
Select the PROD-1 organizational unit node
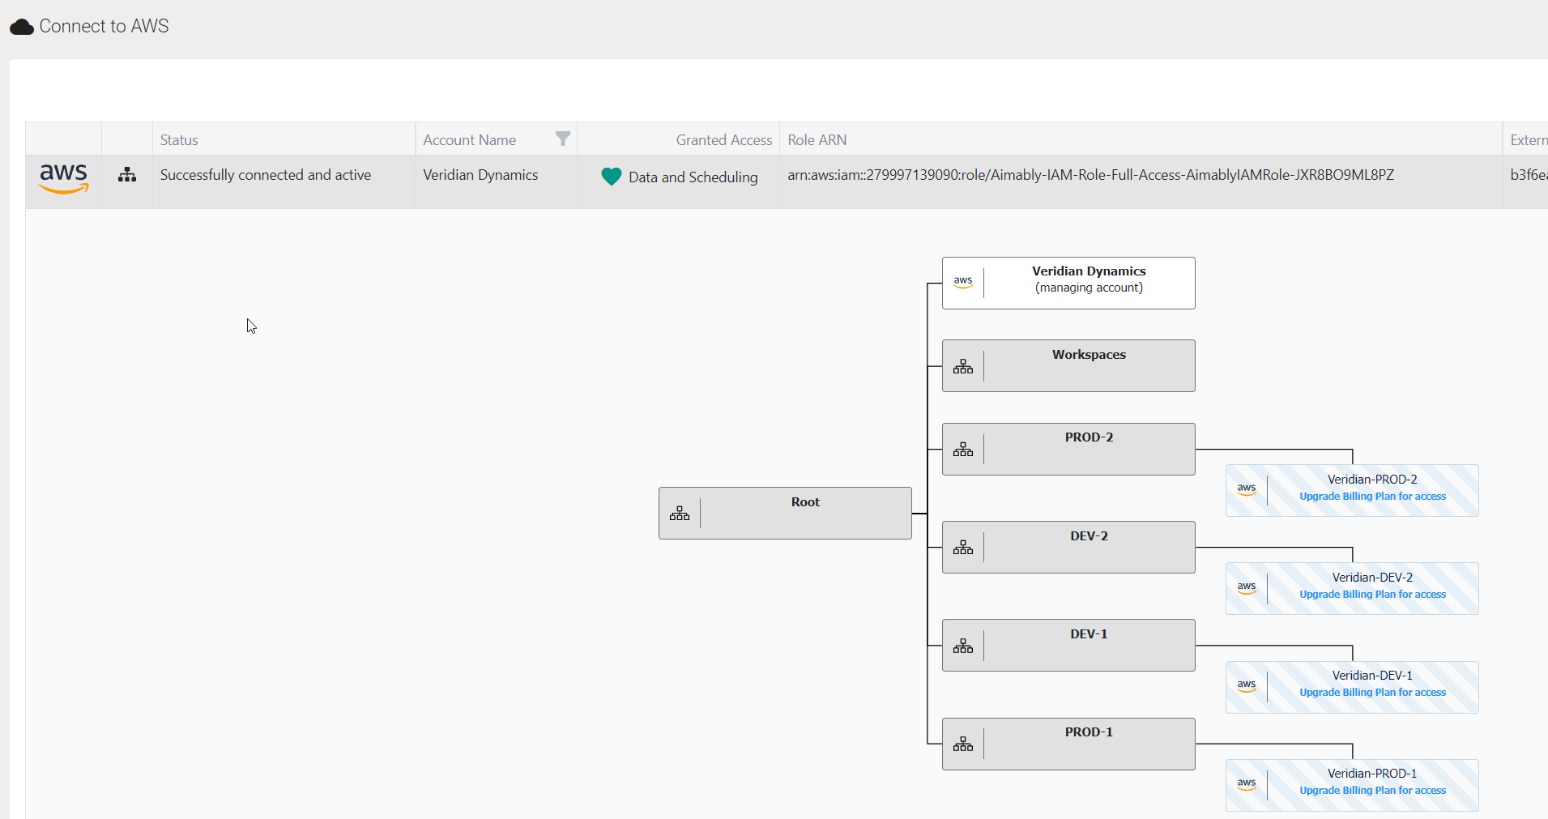tap(1089, 744)
